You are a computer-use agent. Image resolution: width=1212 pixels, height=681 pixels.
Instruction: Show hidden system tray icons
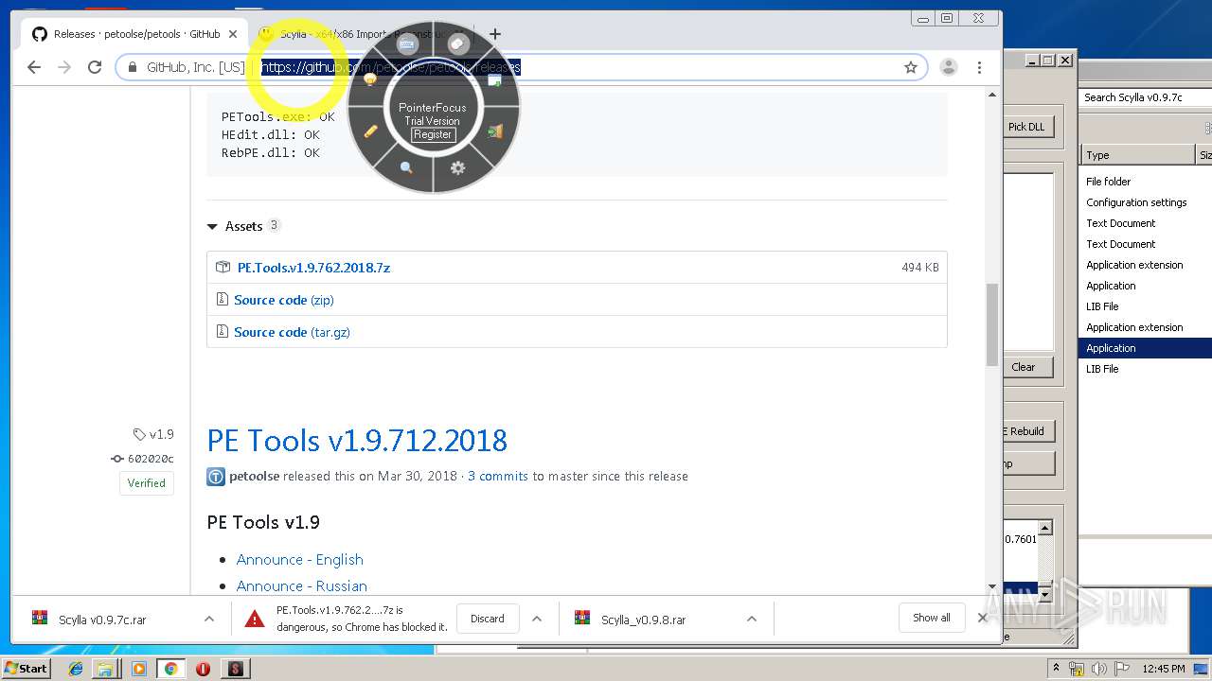click(1056, 669)
